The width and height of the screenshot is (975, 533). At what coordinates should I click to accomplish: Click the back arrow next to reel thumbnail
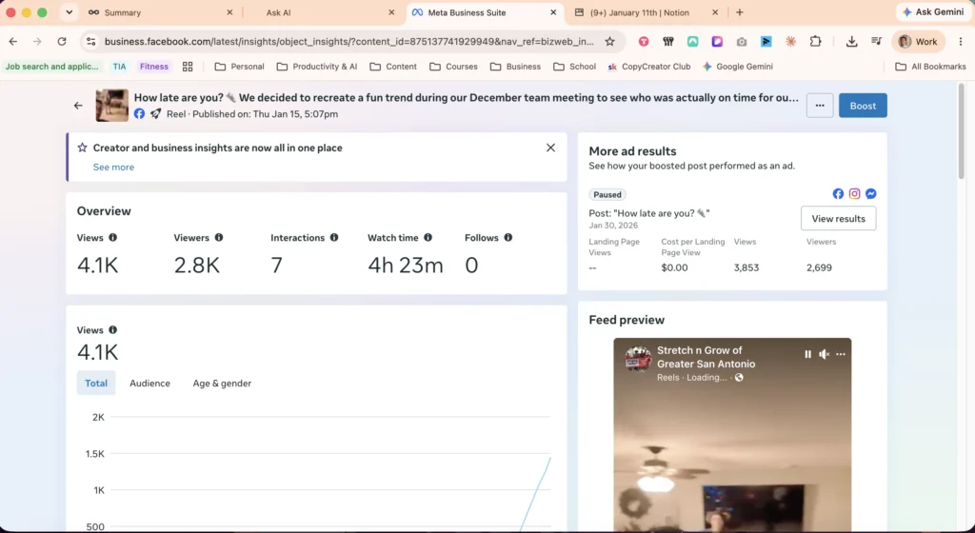point(78,106)
